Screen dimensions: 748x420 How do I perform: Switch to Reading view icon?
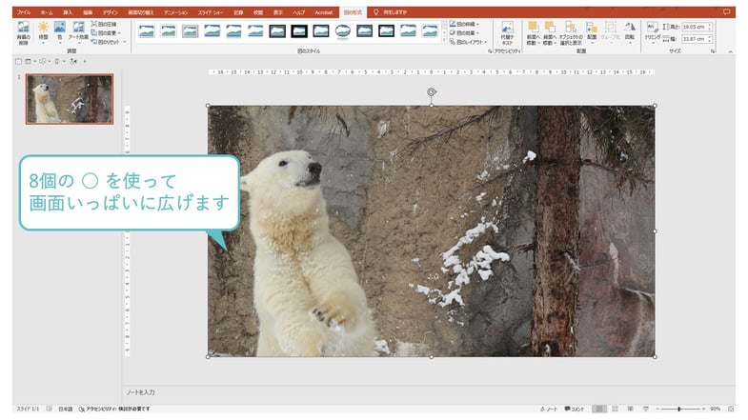(x=630, y=409)
